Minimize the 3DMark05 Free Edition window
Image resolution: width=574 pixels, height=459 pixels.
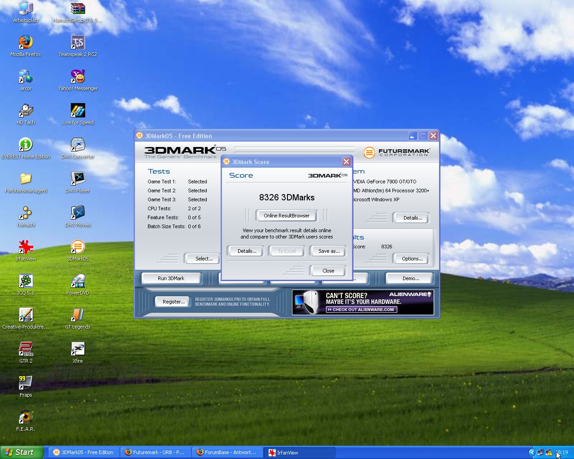(413, 135)
